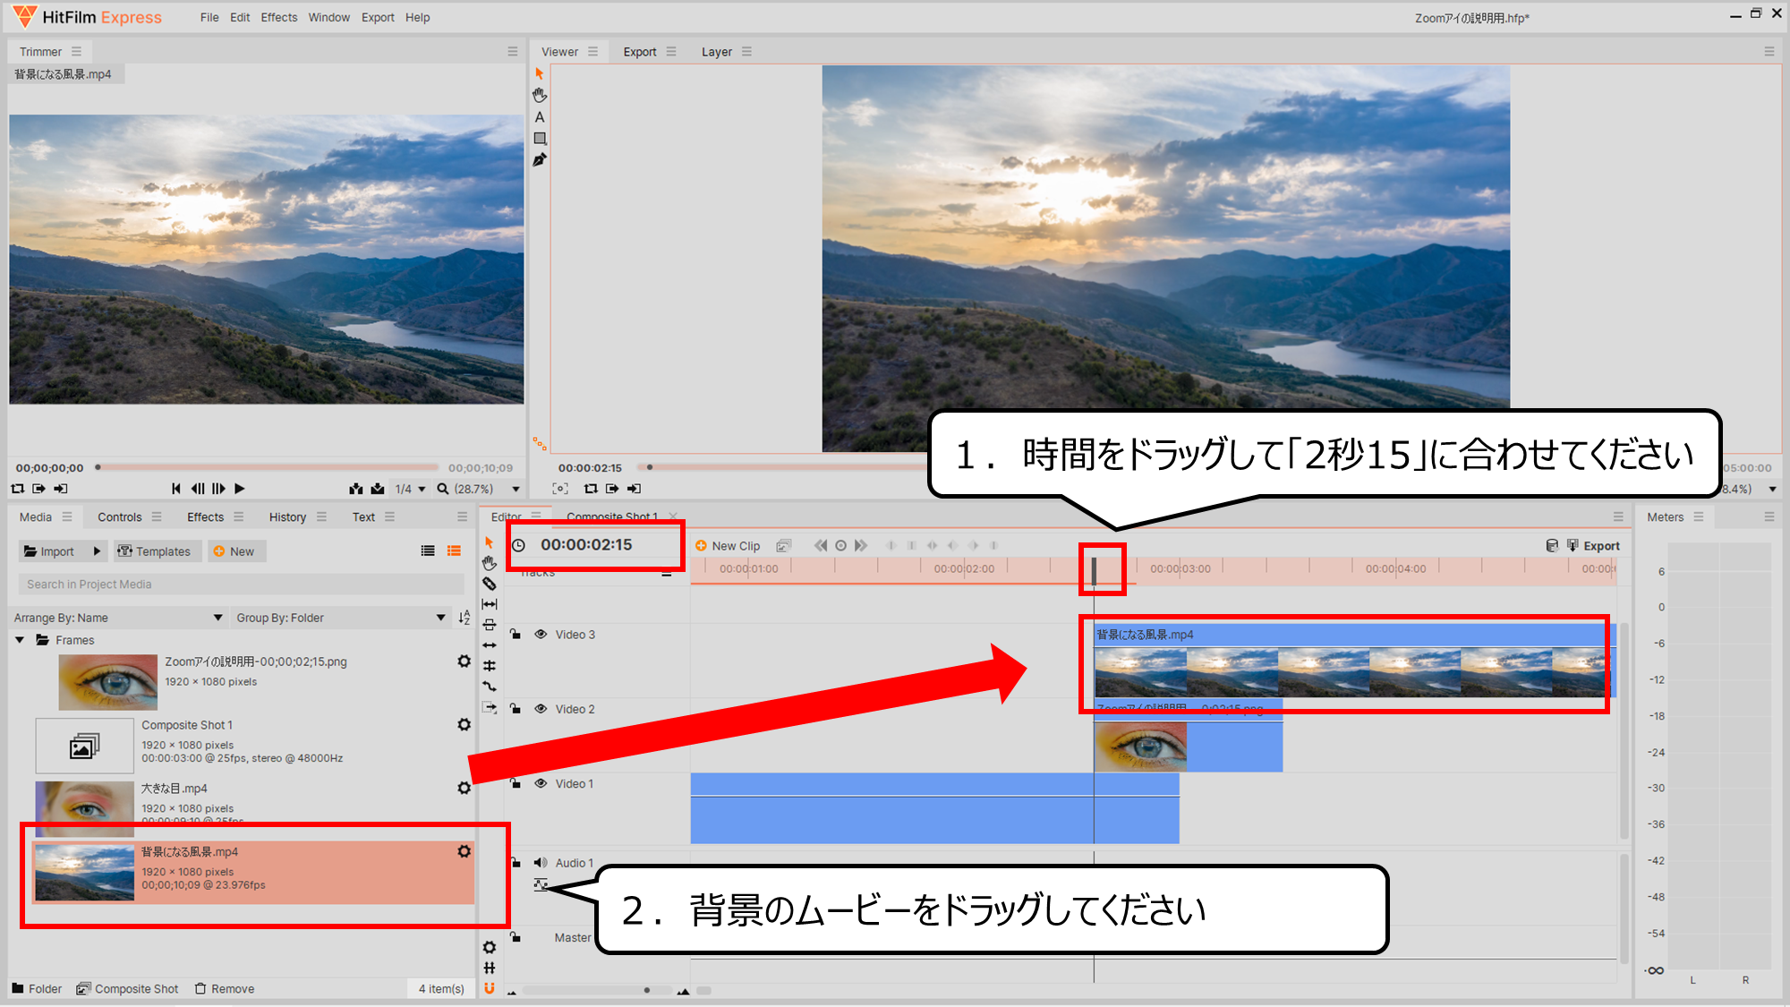Toggle Video 1 track visibility
Image resolution: width=1790 pixels, height=1007 pixels.
541,783
